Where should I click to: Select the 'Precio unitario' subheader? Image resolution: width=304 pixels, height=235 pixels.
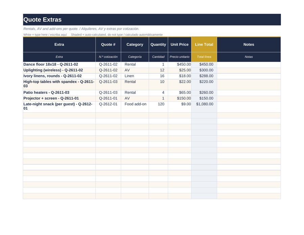(180, 57)
